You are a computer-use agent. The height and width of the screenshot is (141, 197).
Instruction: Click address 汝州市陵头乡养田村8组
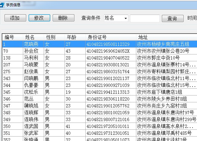click(162, 99)
